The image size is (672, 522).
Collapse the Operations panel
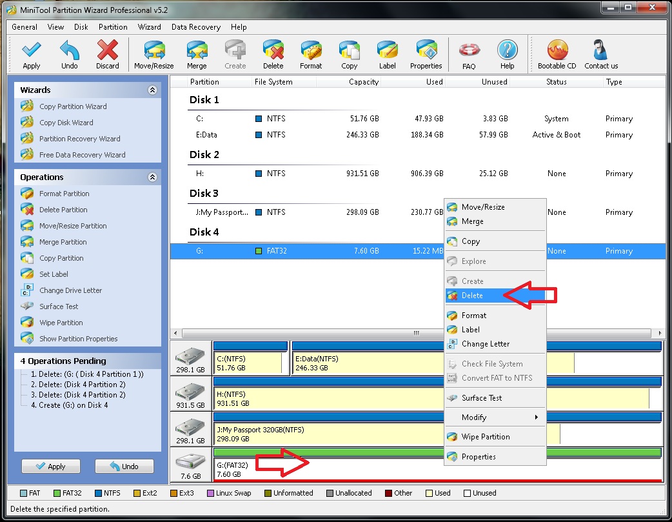pos(152,177)
